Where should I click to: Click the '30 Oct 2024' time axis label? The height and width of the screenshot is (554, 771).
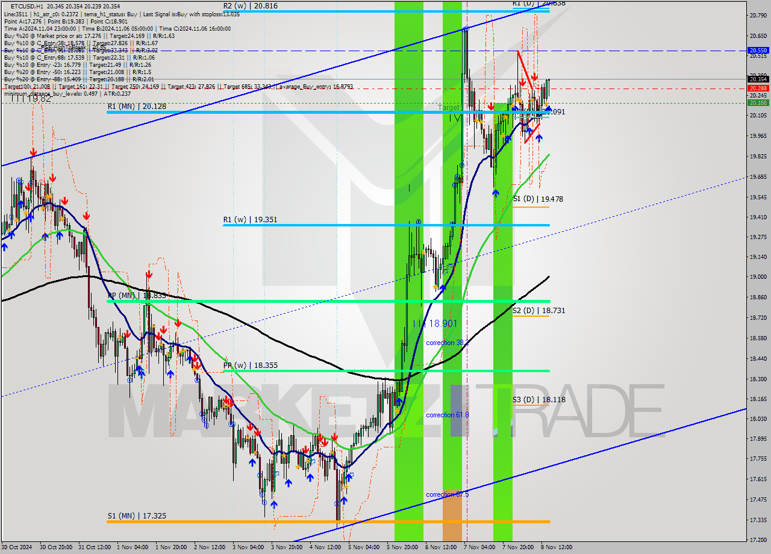pyautogui.click(x=17, y=547)
